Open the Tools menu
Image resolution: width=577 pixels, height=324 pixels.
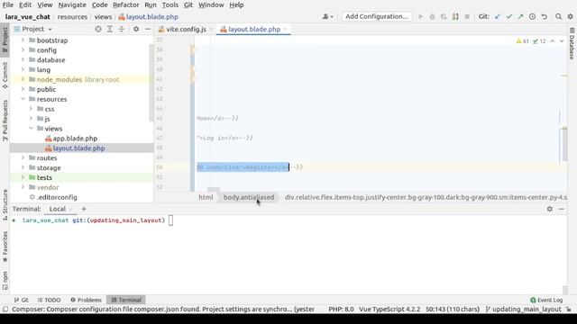[x=170, y=4]
